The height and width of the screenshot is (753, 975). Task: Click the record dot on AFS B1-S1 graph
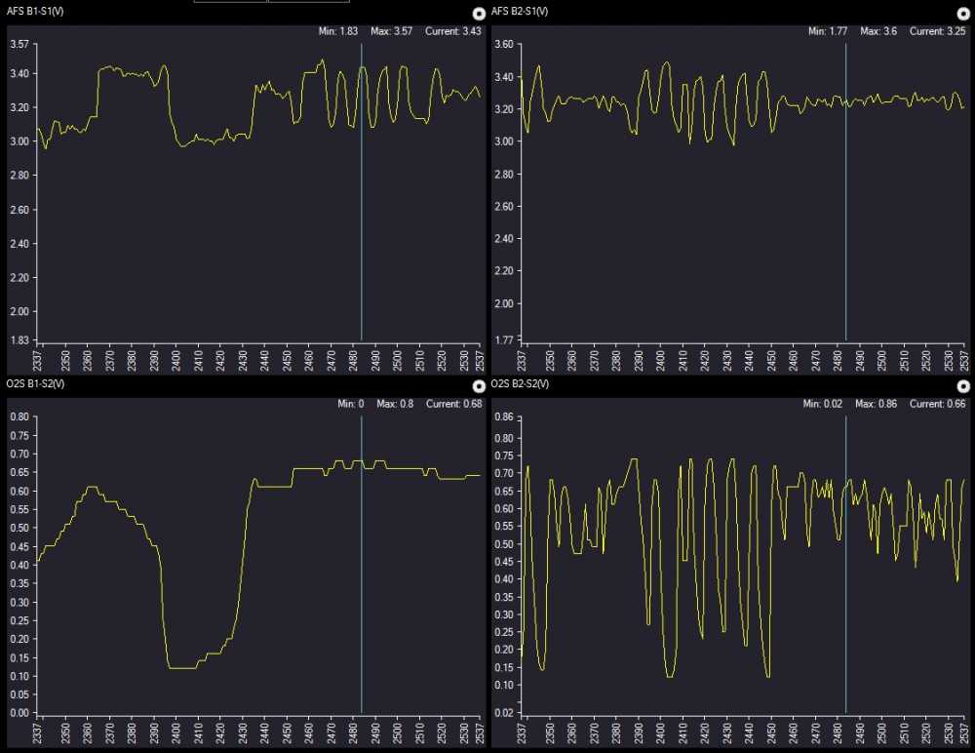(x=477, y=14)
